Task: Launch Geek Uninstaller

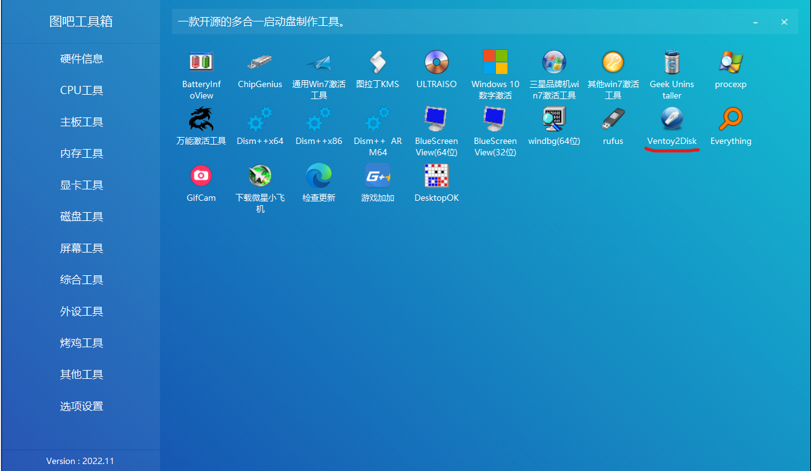Action: click(x=671, y=63)
